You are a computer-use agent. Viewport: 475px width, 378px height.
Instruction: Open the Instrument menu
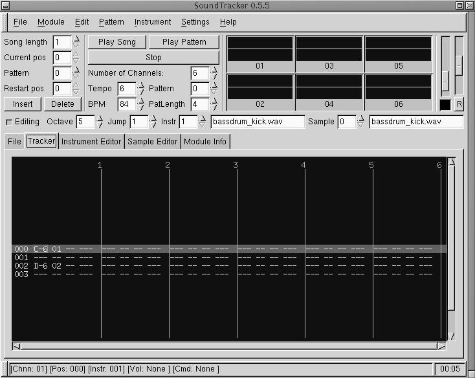(x=153, y=22)
